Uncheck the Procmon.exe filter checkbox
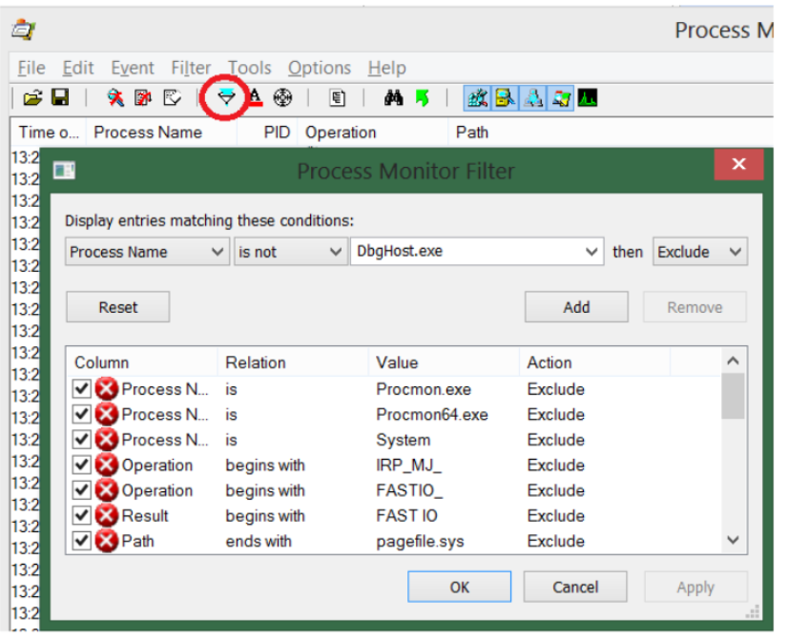This screenshot has height=641, width=788. 82,389
